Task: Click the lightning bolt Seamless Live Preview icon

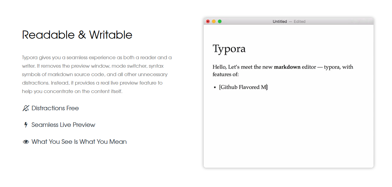Action: pyautogui.click(x=26, y=125)
